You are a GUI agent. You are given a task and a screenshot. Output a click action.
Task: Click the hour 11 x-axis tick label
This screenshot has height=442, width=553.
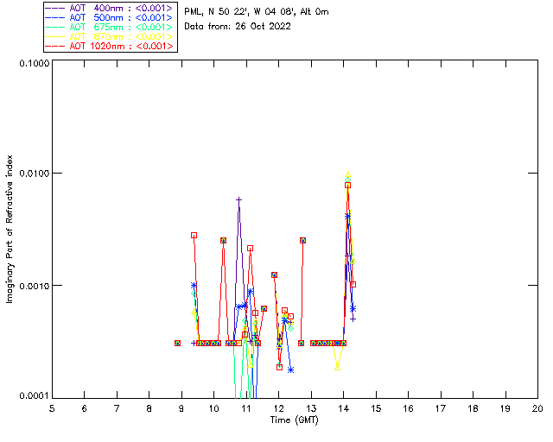pyautogui.click(x=246, y=408)
